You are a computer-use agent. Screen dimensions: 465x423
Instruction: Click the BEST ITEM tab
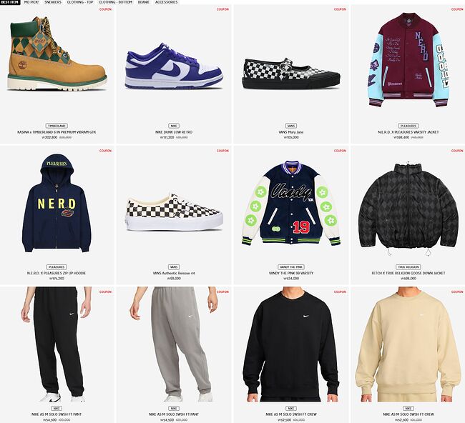coord(10,2)
